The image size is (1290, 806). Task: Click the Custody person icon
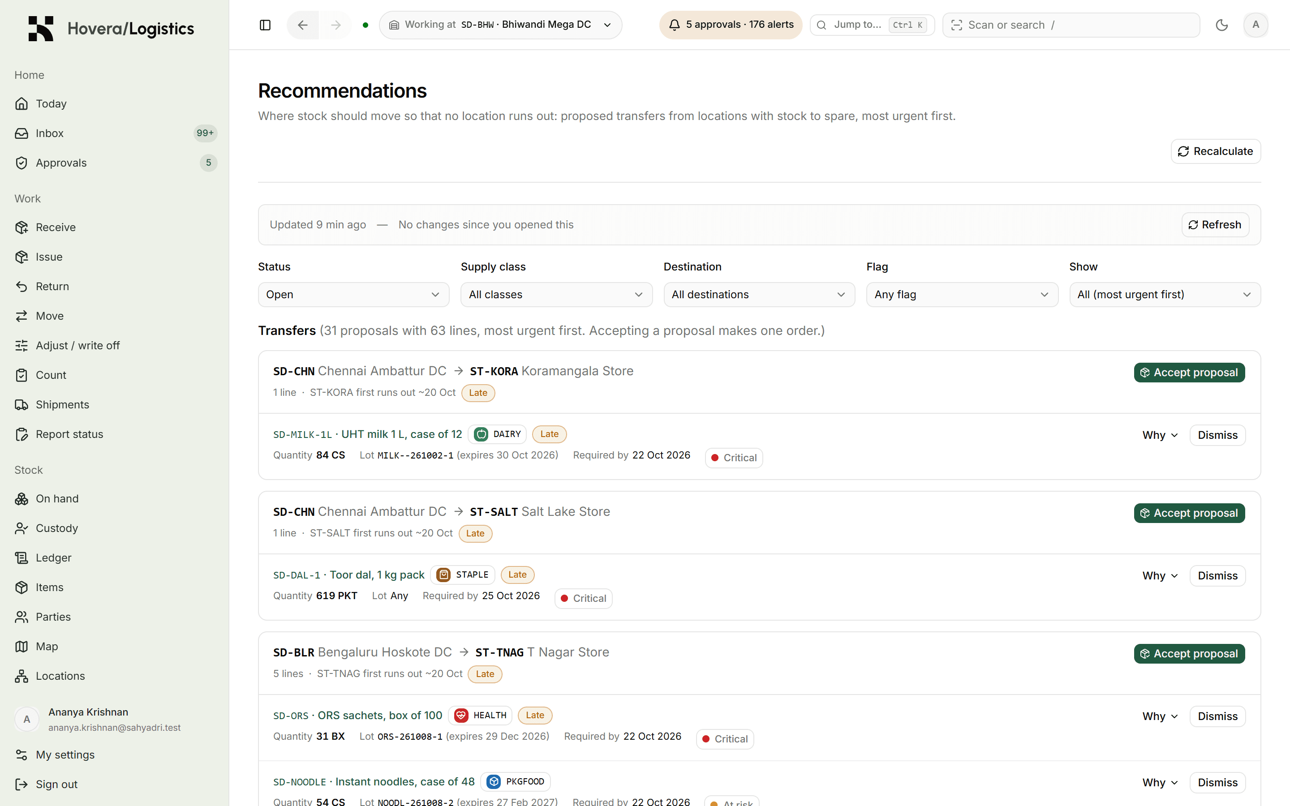21,528
